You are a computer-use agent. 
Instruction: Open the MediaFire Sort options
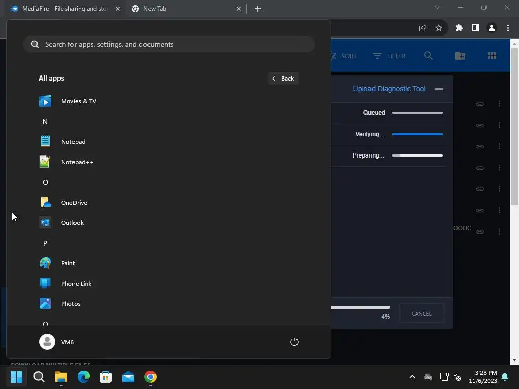[x=344, y=56]
